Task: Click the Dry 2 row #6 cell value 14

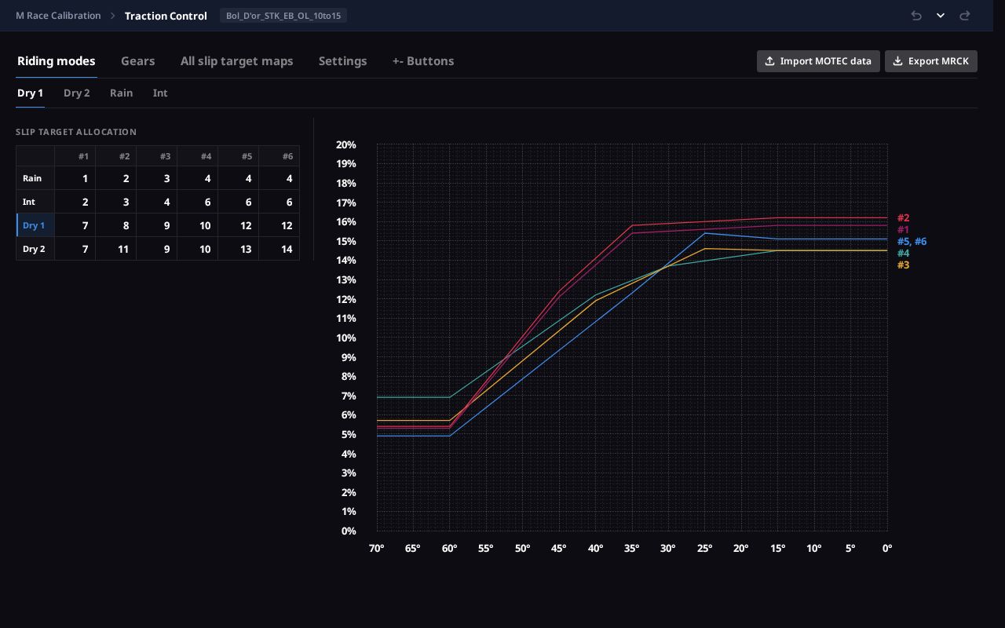Action: pos(280,249)
